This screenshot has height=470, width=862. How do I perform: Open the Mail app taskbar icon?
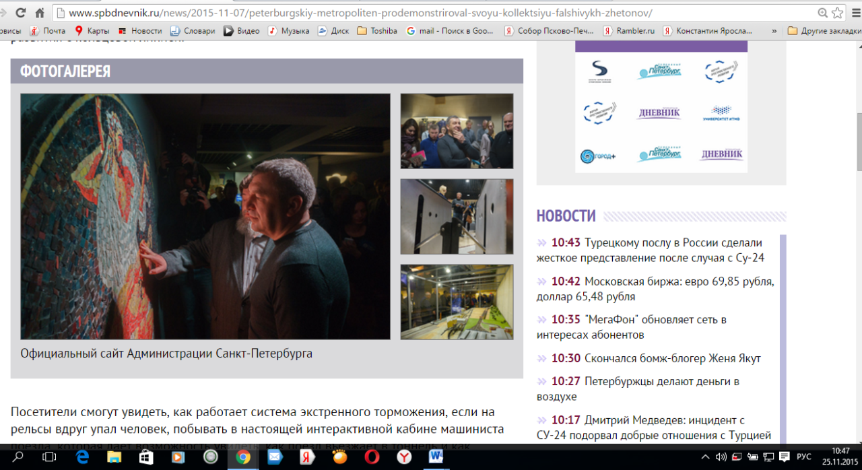click(275, 458)
